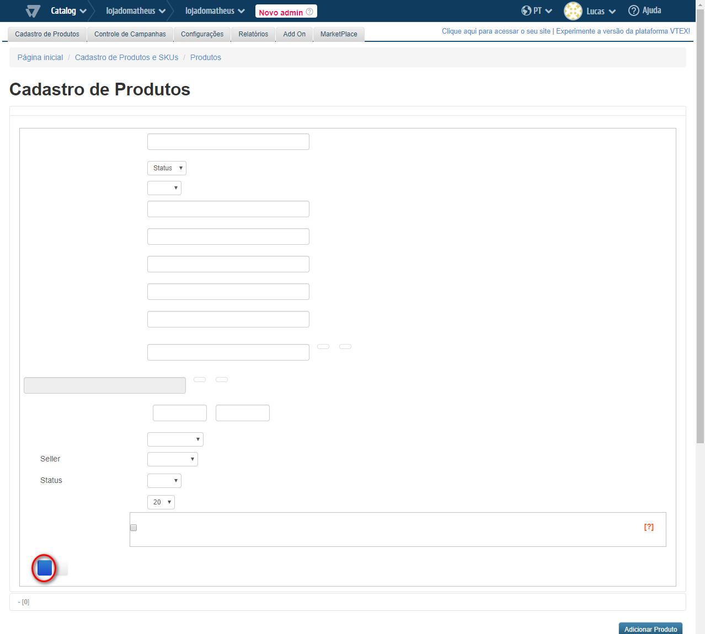
Task: Click the globe language icon
Action: (x=526, y=11)
